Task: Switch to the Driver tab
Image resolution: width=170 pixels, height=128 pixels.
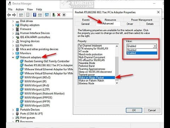Action: pyautogui.click(x=130, y=24)
